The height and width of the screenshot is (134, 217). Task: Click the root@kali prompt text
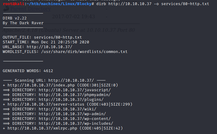coord(11,4)
